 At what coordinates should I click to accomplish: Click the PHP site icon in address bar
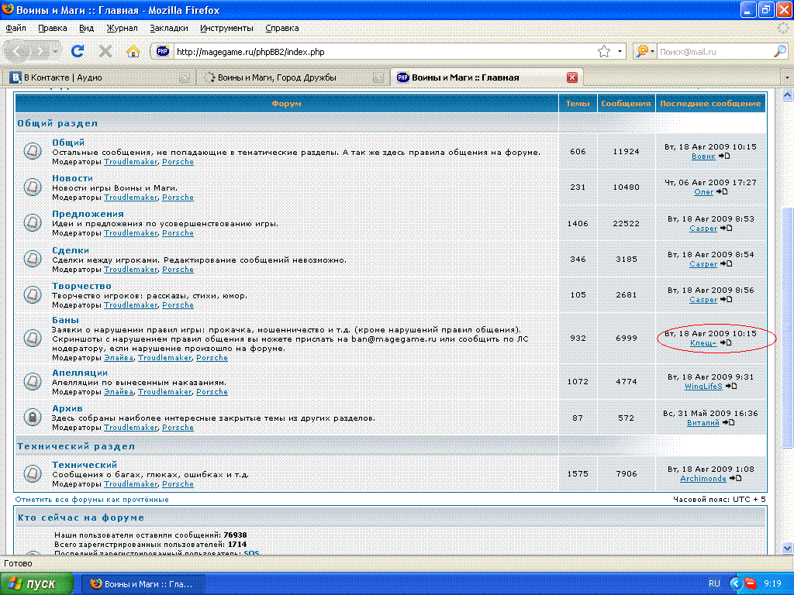163,51
